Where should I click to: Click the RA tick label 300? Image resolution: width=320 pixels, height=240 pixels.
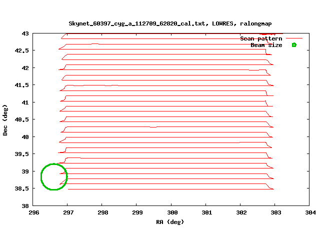(x=172, y=212)
